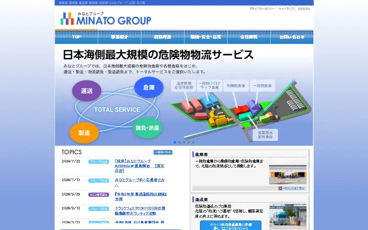This screenshot has width=368, height=230.
Task: Open the プライバシーポリシー link
Action: [x=262, y=9]
